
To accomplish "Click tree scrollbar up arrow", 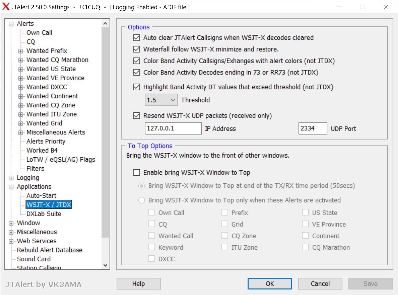I will (105, 23).
